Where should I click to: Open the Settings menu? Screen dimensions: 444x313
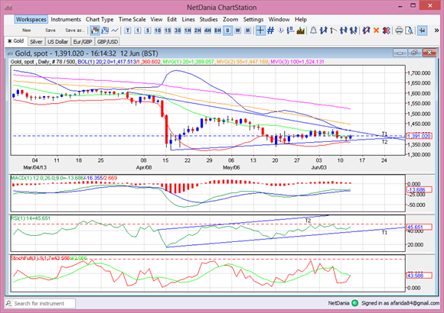coord(253,19)
